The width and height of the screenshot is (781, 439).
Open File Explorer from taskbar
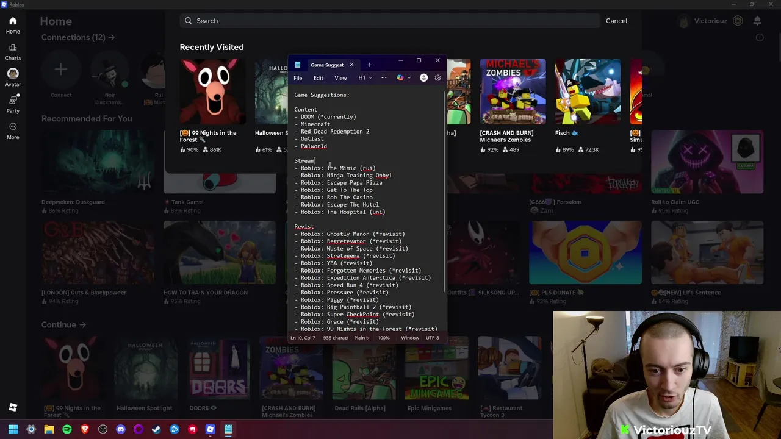point(49,429)
